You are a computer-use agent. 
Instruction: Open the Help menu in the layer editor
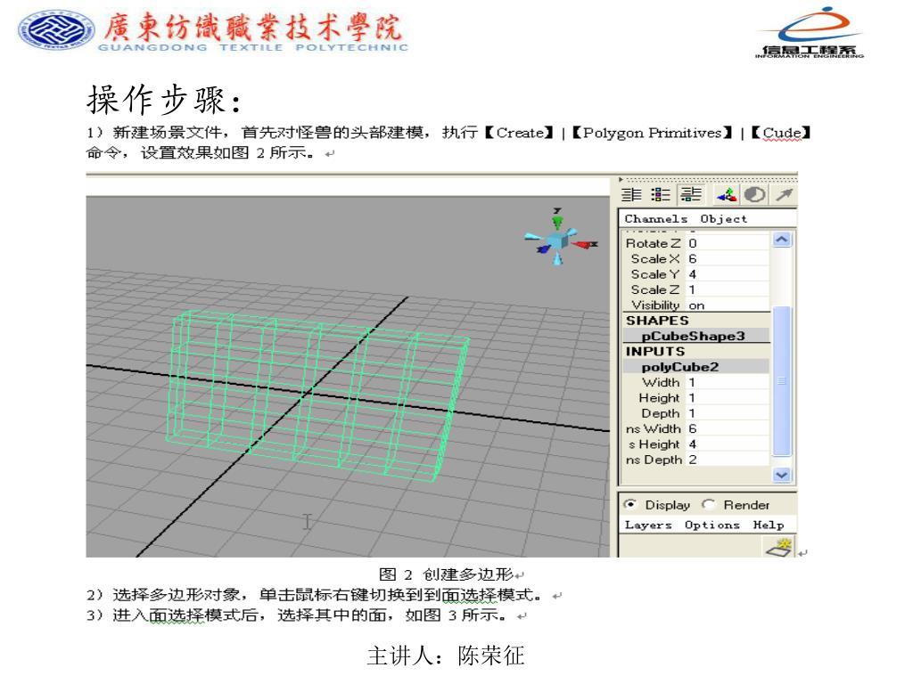point(769,525)
